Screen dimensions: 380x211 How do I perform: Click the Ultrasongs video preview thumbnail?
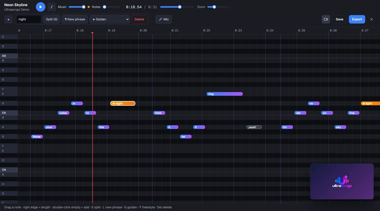[342, 181]
